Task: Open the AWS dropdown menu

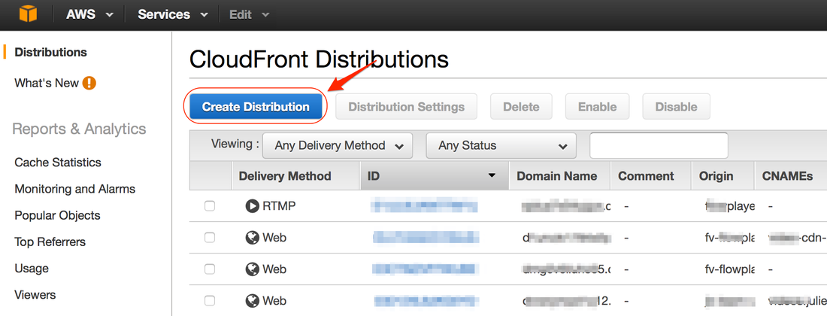Action: [x=89, y=15]
